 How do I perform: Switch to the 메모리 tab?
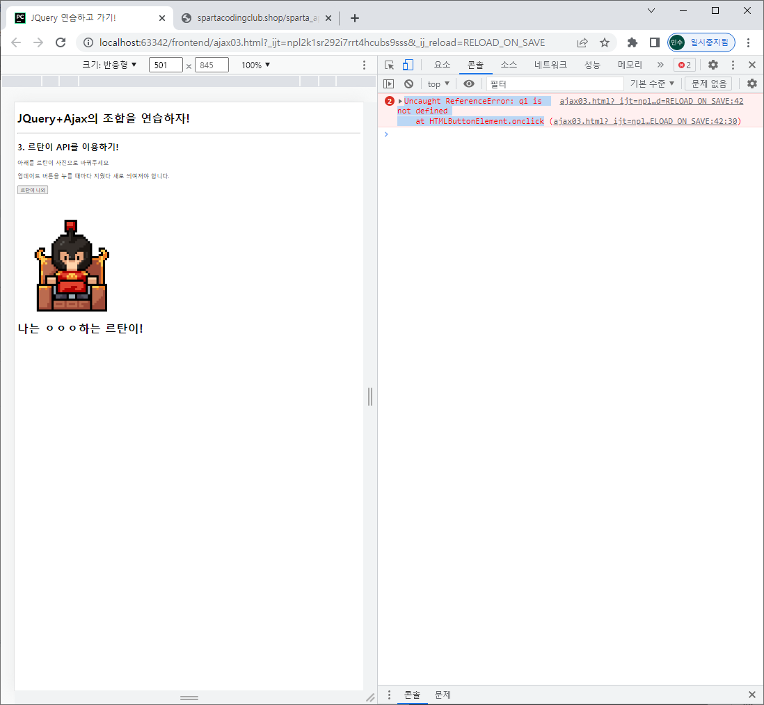click(x=630, y=65)
